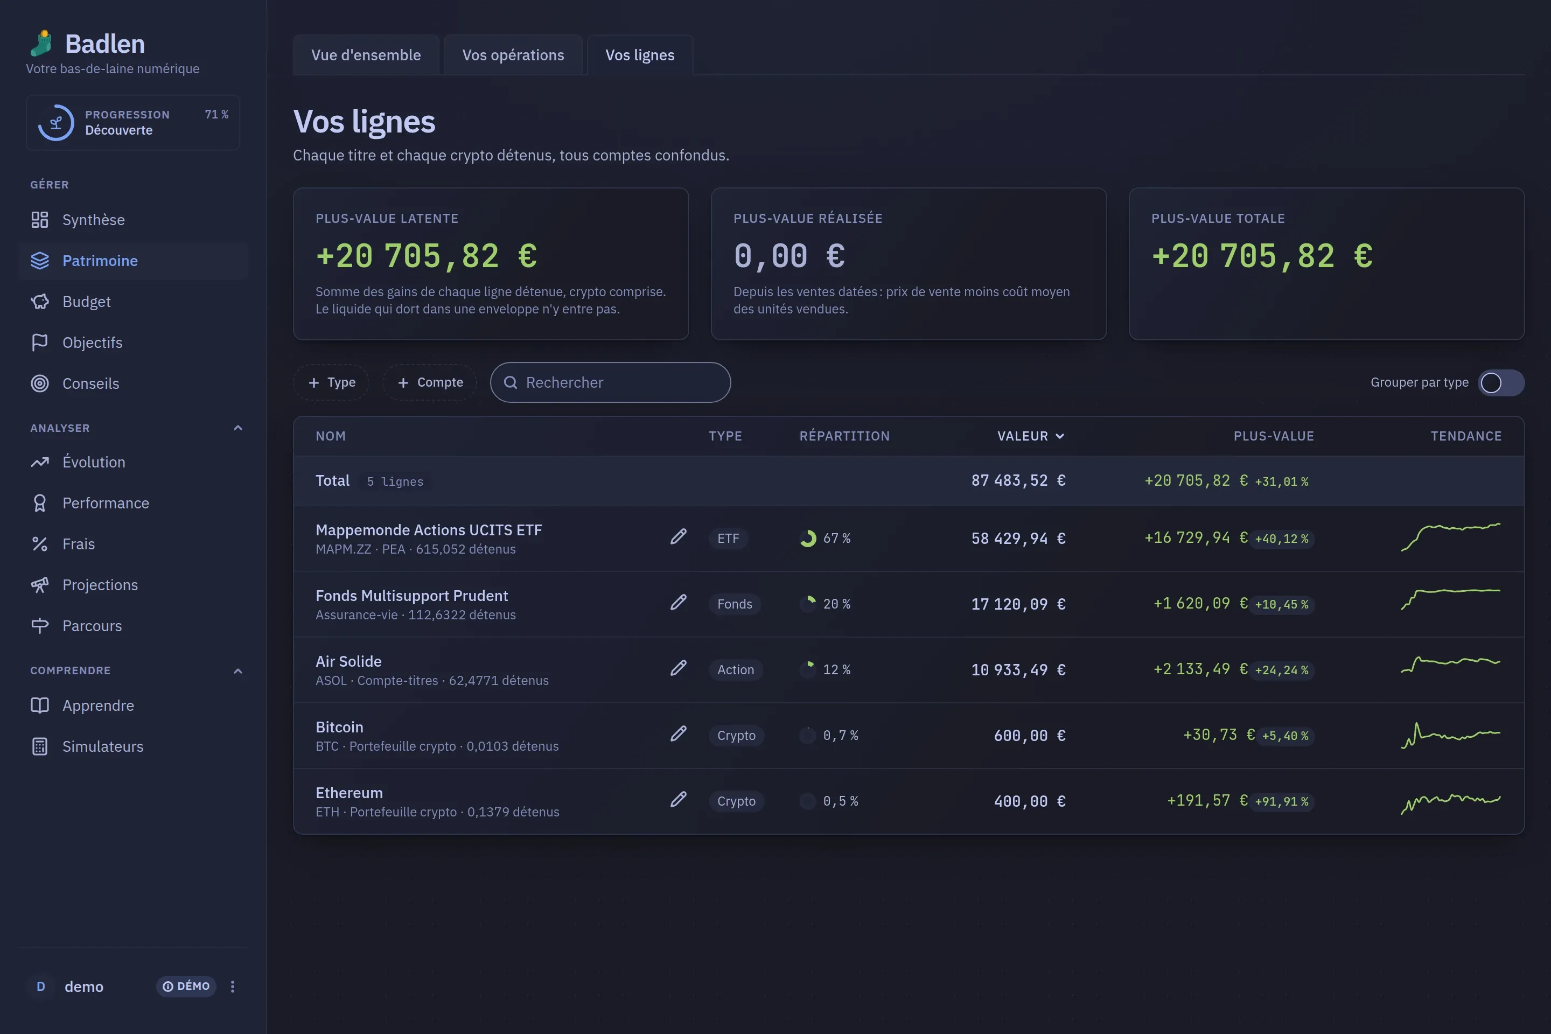Edit the Mappemonde Actions UCITS ETF line
This screenshot has height=1034, width=1551.
point(679,537)
